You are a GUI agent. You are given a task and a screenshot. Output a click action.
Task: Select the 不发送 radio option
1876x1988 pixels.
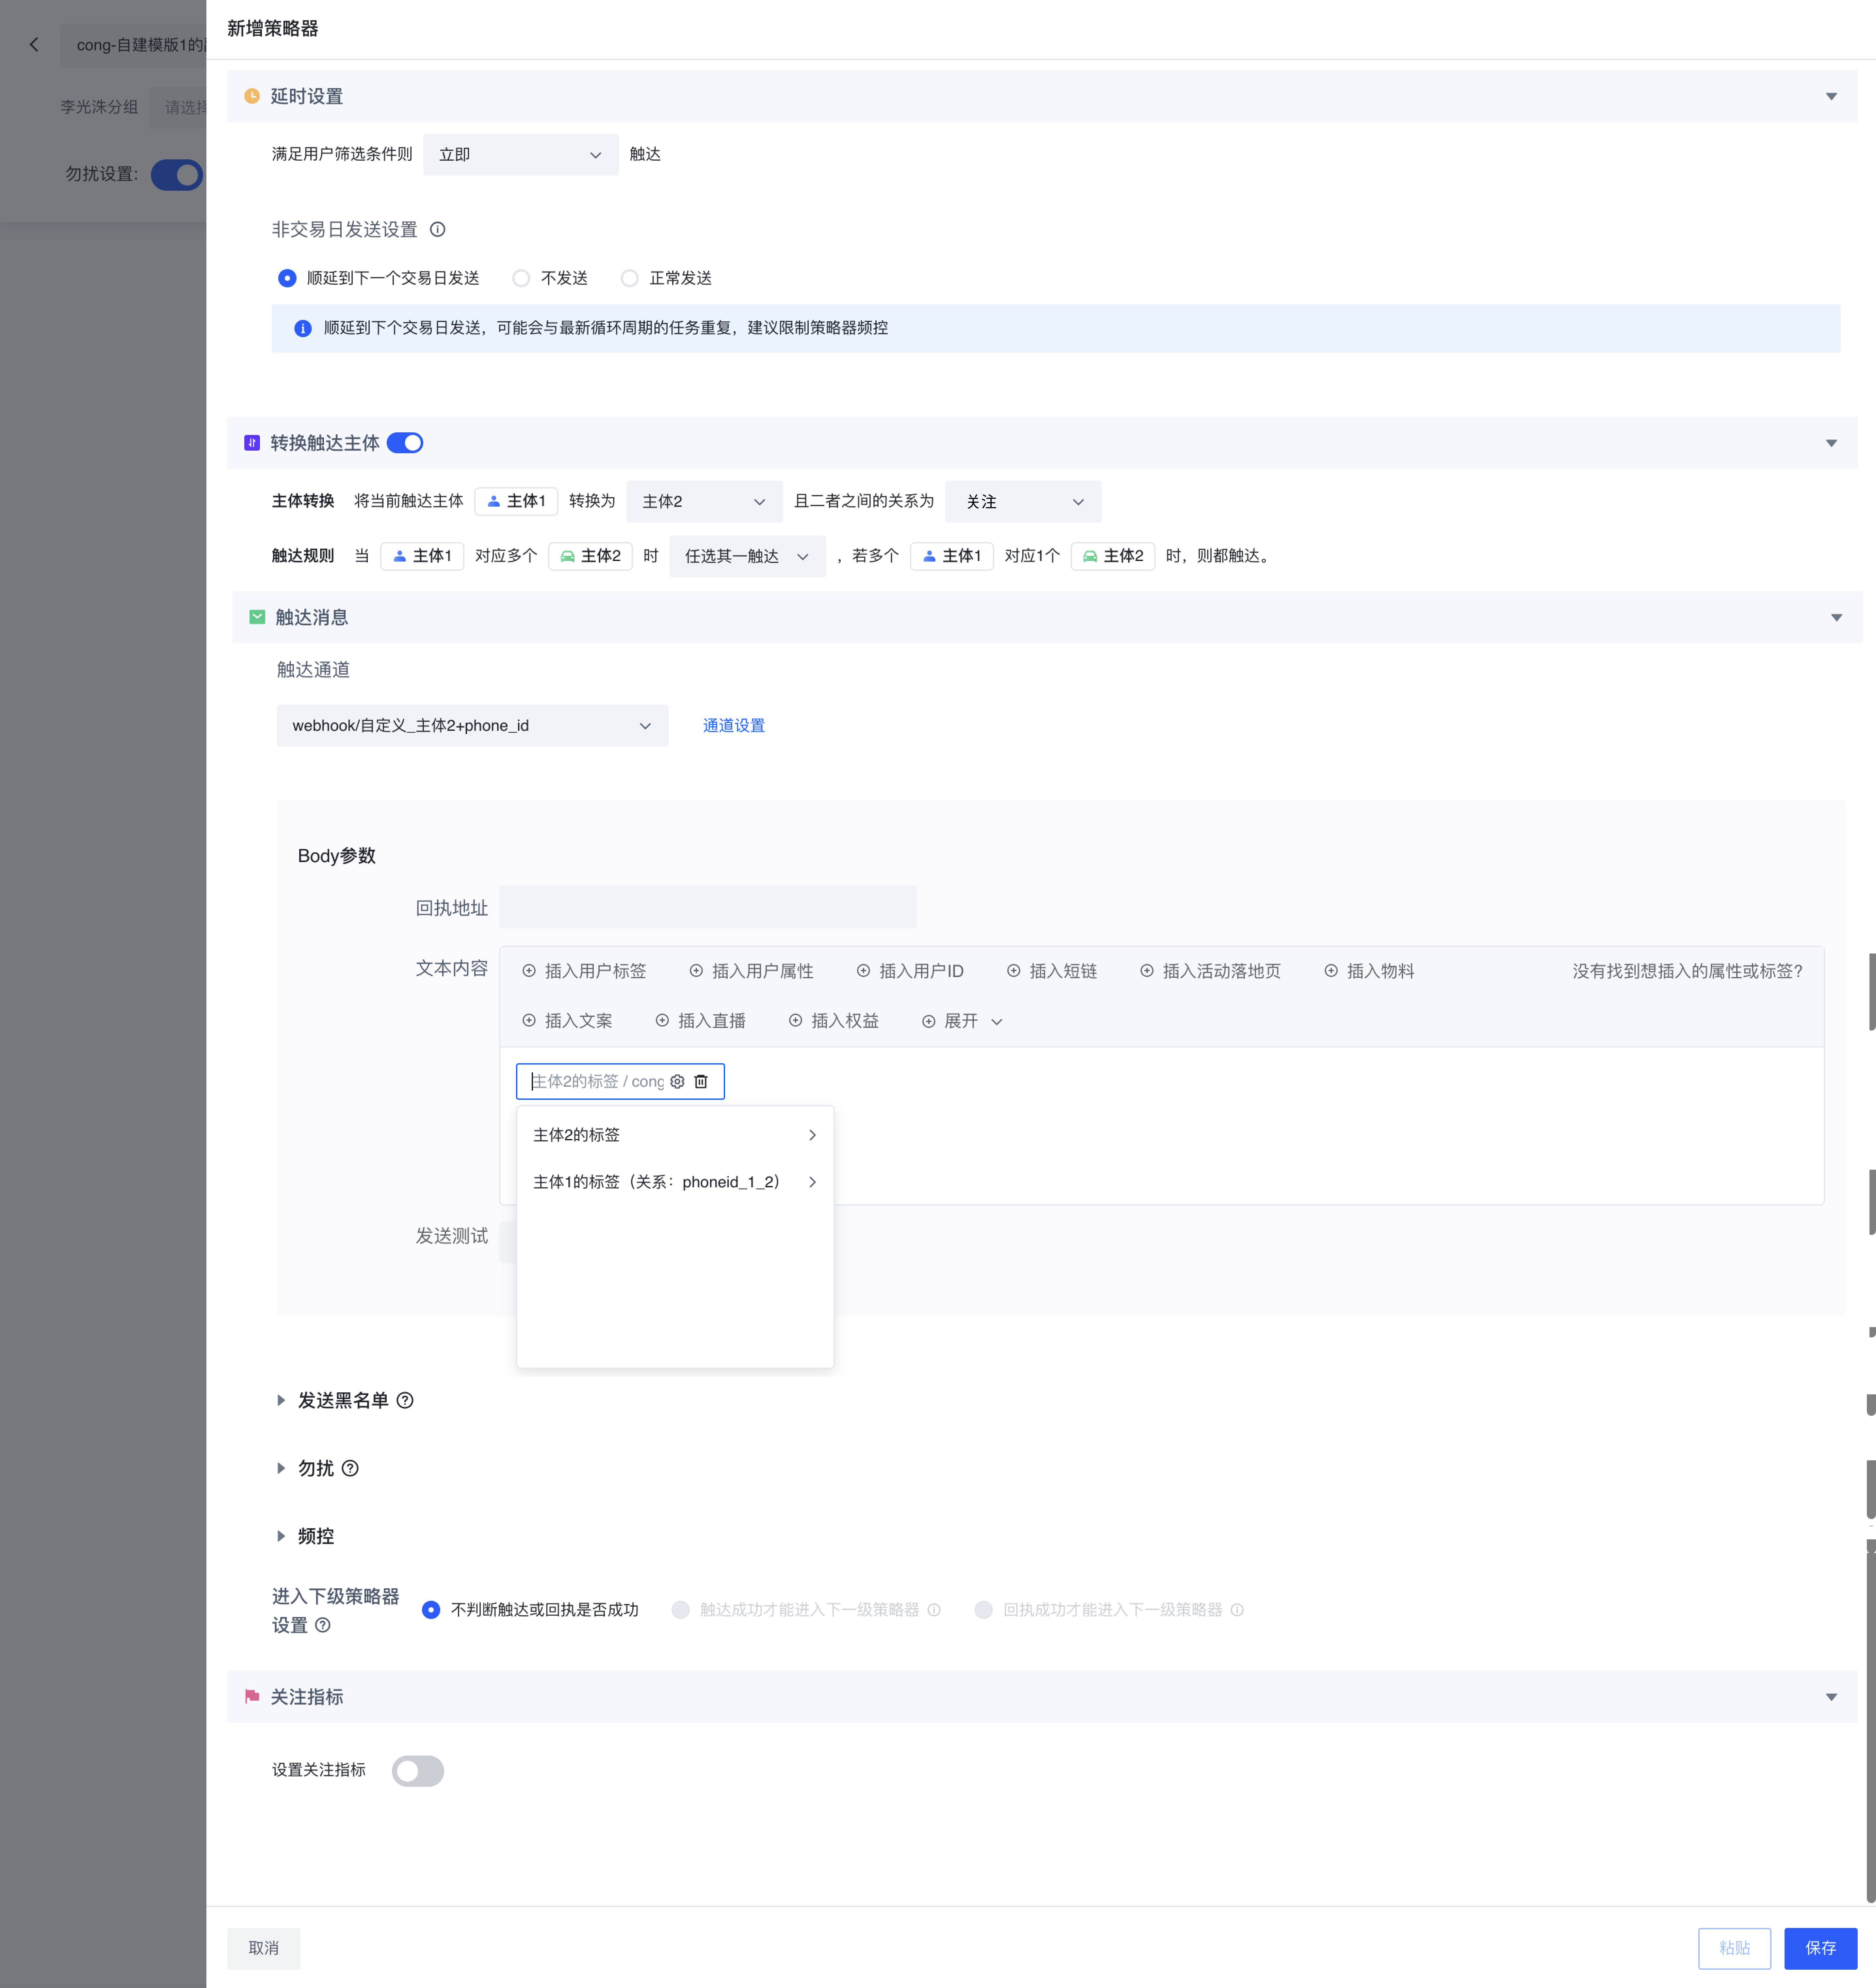[521, 278]
